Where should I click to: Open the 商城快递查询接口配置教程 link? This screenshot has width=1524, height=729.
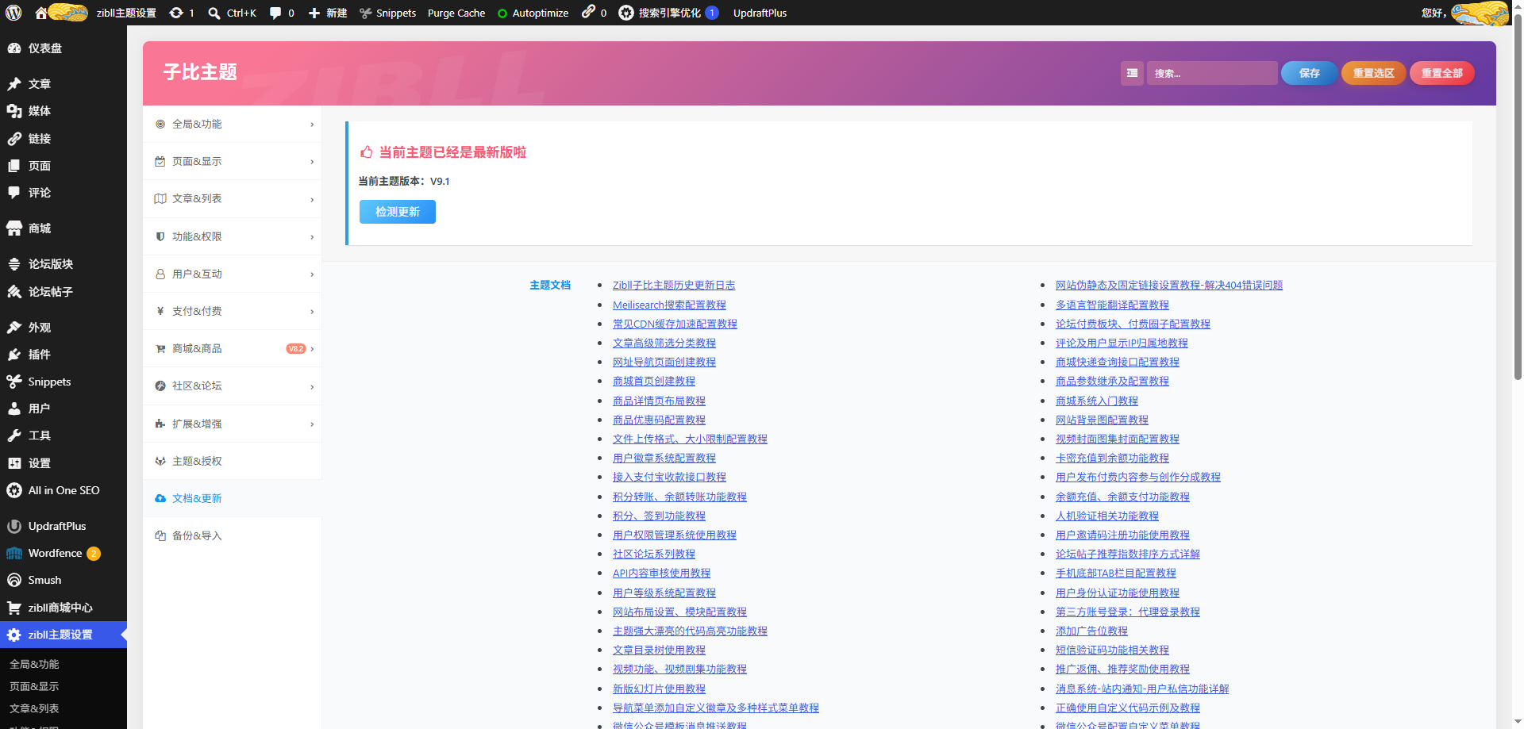click(1117, 362)
